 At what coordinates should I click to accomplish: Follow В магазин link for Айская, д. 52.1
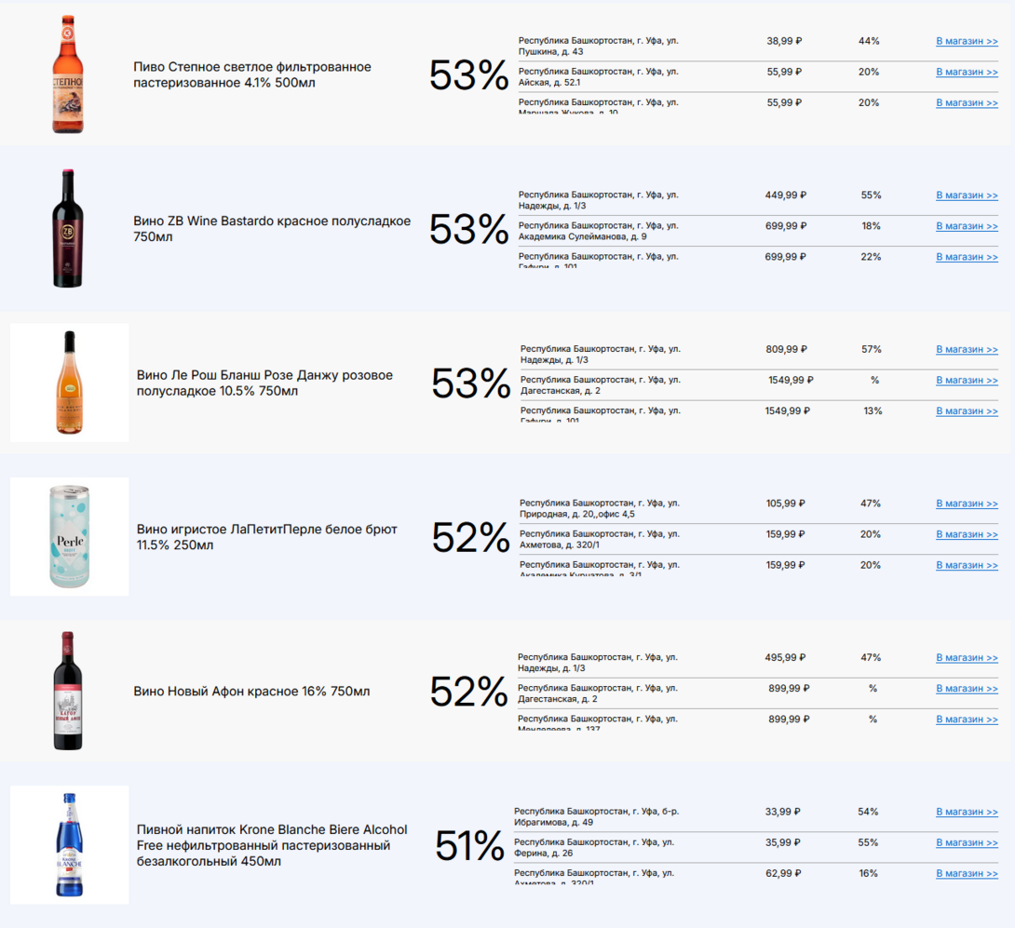(967, 72)
